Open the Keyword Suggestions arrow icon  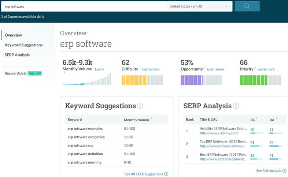pos(140,106)
